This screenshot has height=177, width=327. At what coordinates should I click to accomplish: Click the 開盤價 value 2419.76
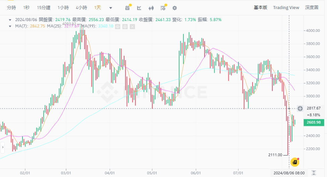click(63, 19)
